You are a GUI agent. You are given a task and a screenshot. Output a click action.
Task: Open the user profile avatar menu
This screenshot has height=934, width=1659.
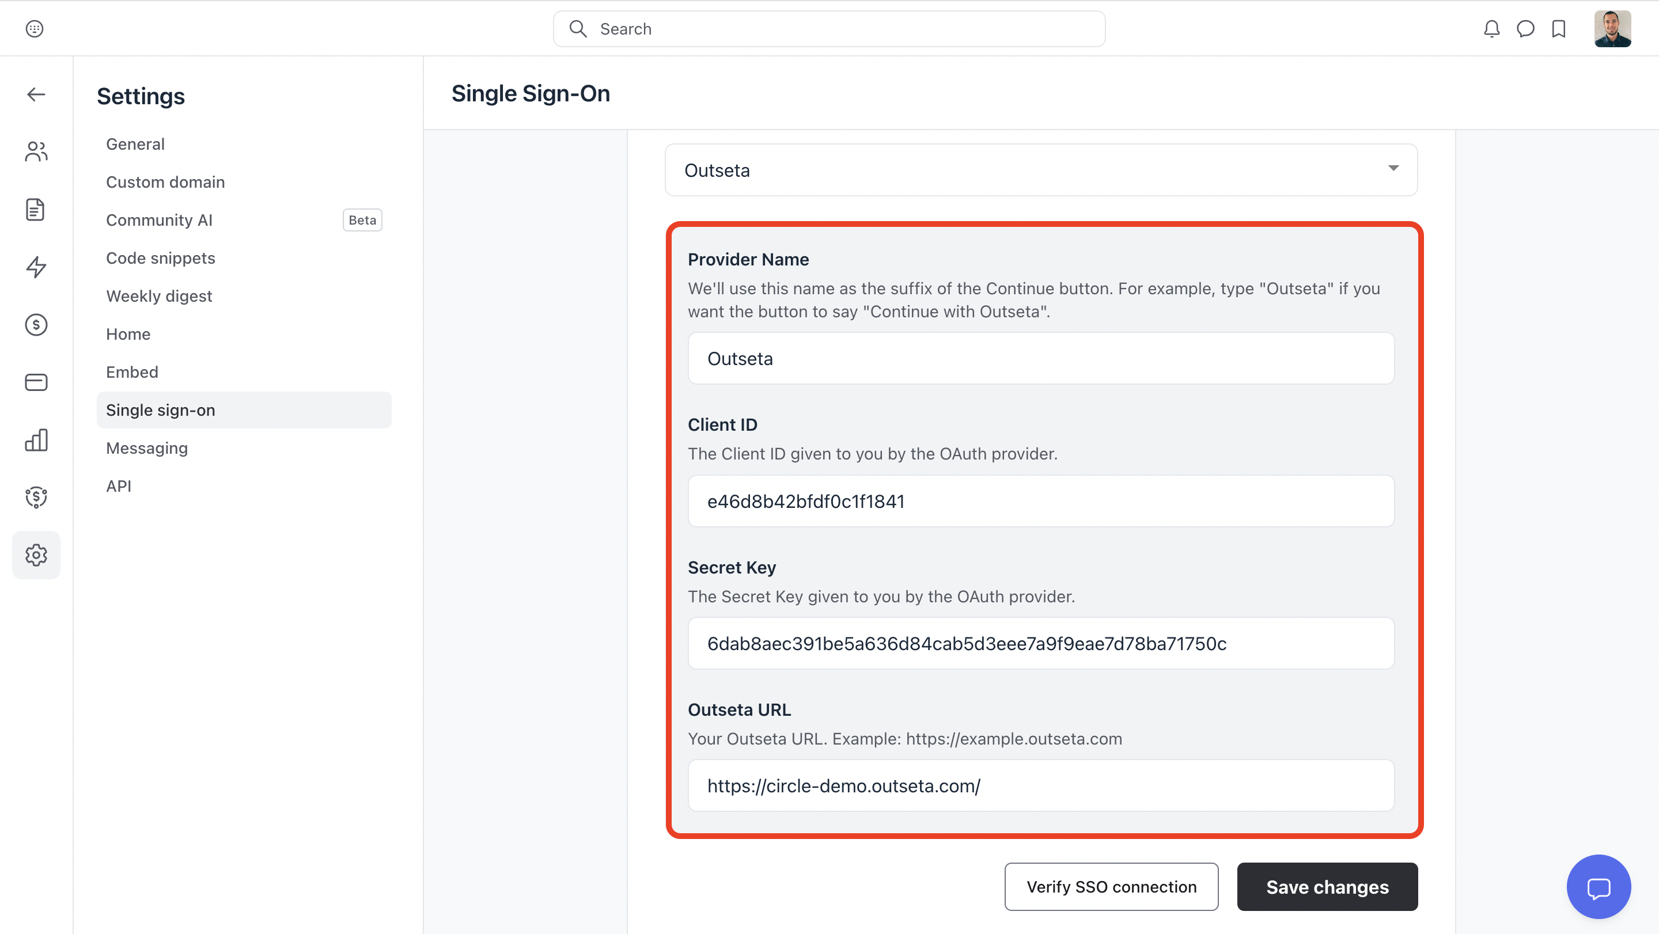tap(1612, 29)
